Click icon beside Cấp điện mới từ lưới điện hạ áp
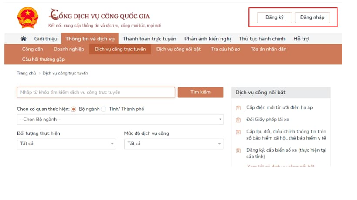The width and height of the screenshot is (357, 200). pos(238,108)
